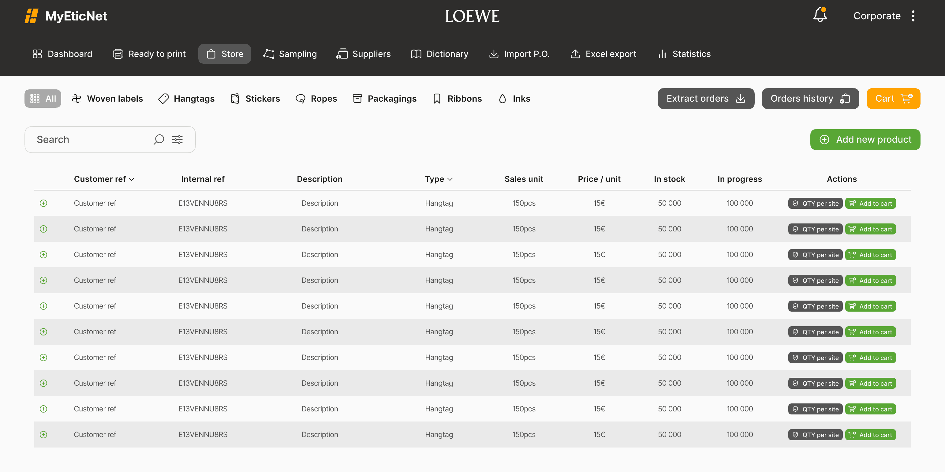Open the Ropes category
Viewport: 945px width, 472px height.
[316, 98]
